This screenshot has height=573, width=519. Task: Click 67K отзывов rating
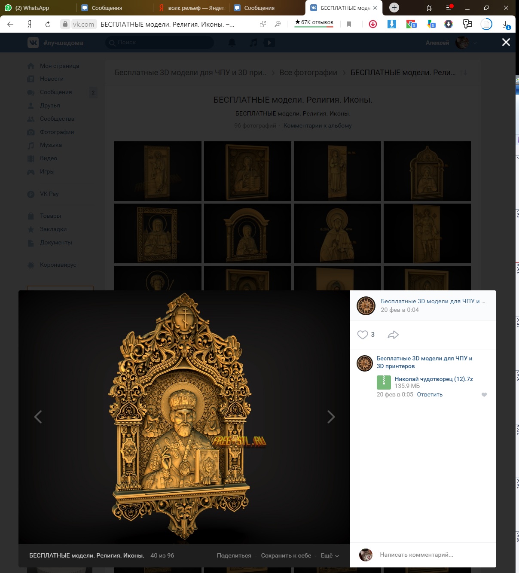314,22
